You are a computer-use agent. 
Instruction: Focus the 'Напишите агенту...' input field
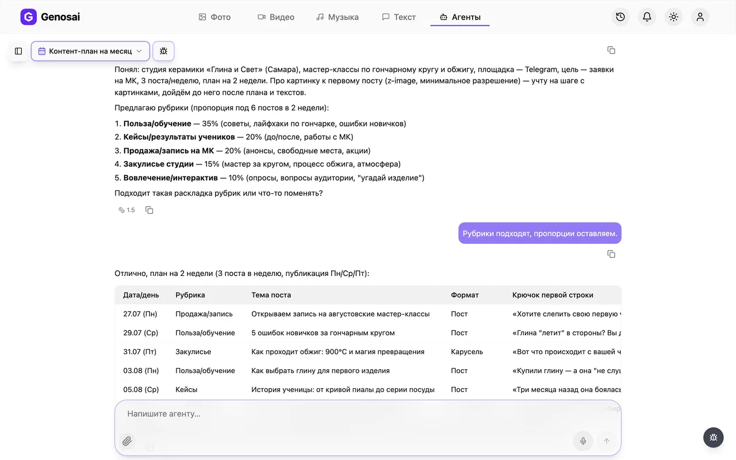[368, 414]
